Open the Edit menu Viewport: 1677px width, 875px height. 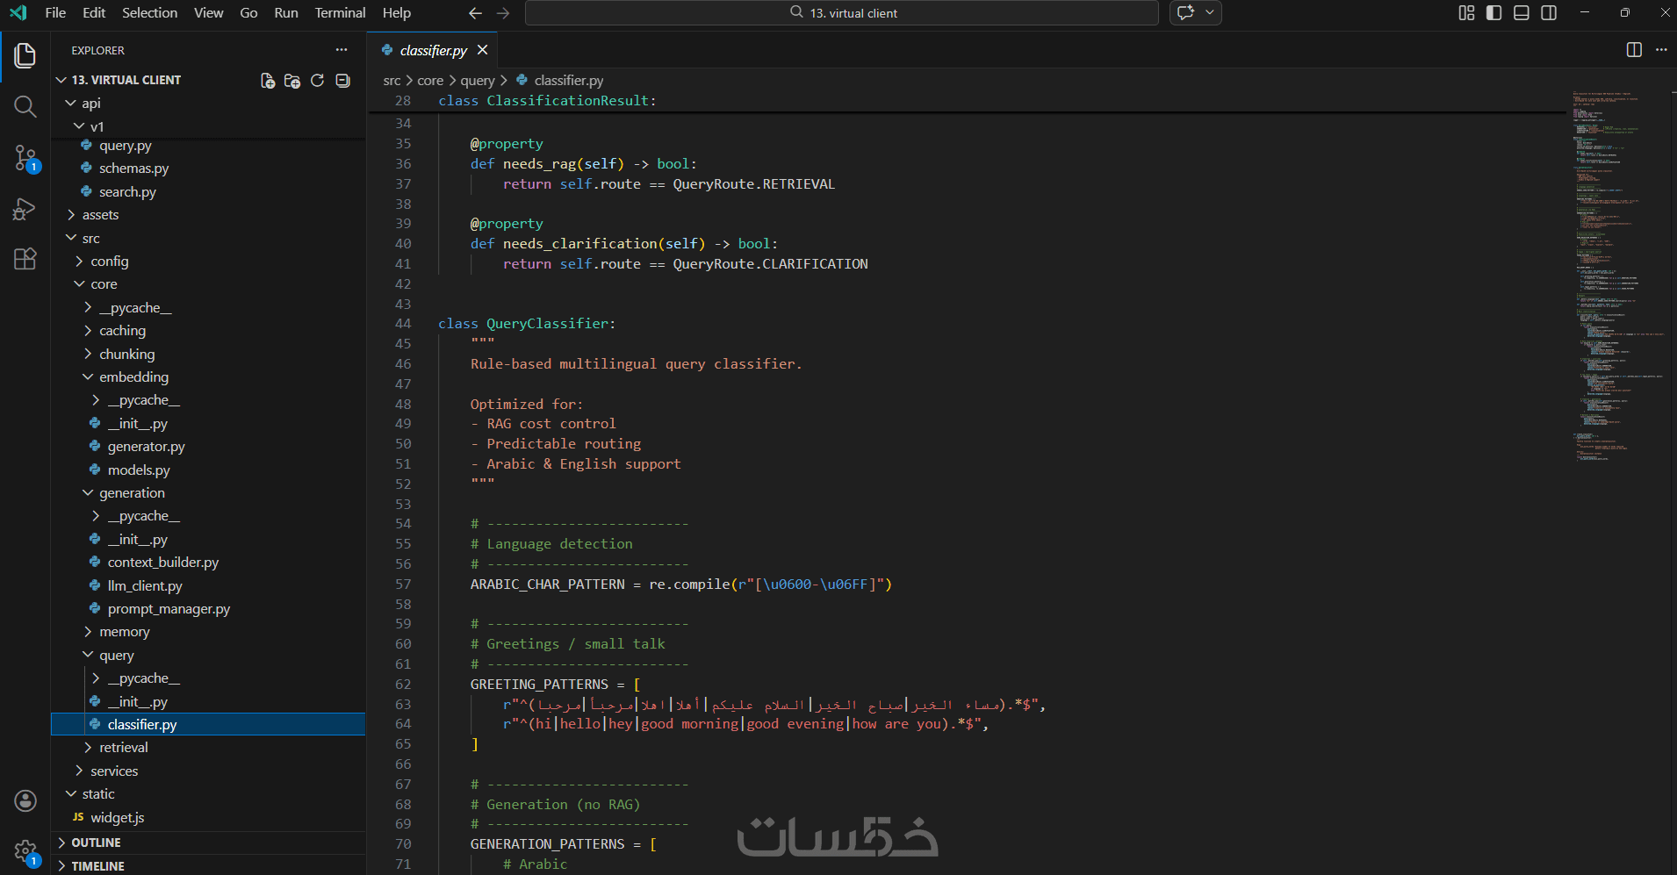coord(94,13)
